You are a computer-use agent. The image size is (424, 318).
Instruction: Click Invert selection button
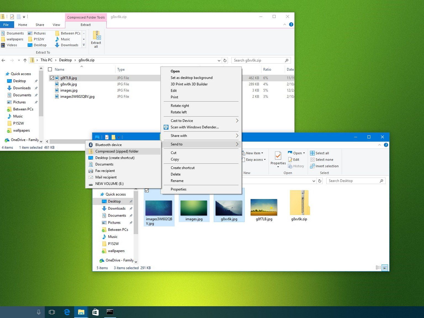click(324, 166)
